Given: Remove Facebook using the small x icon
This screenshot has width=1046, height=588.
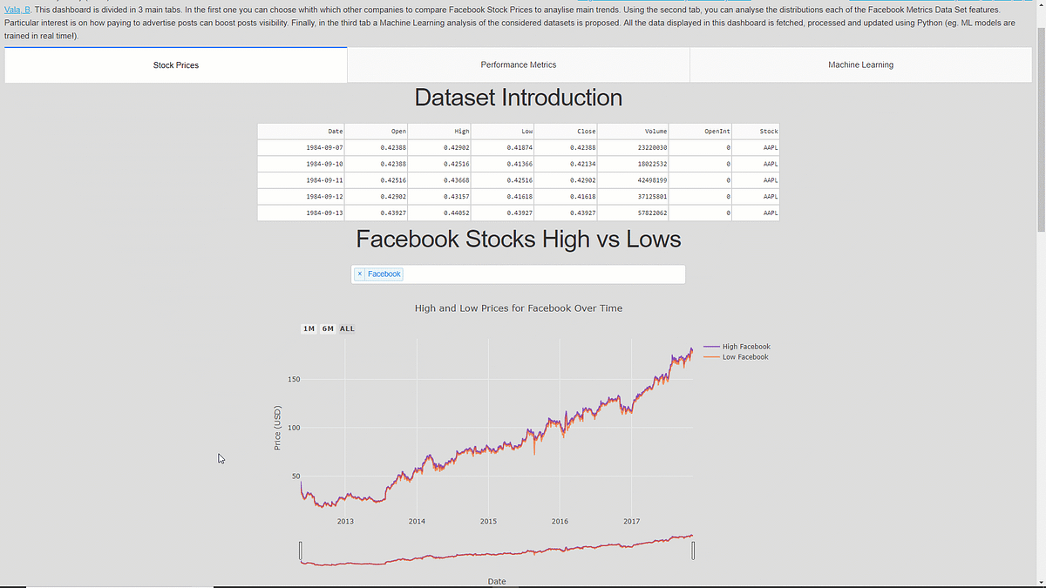Looking at the screenshot, I should 359,274.
